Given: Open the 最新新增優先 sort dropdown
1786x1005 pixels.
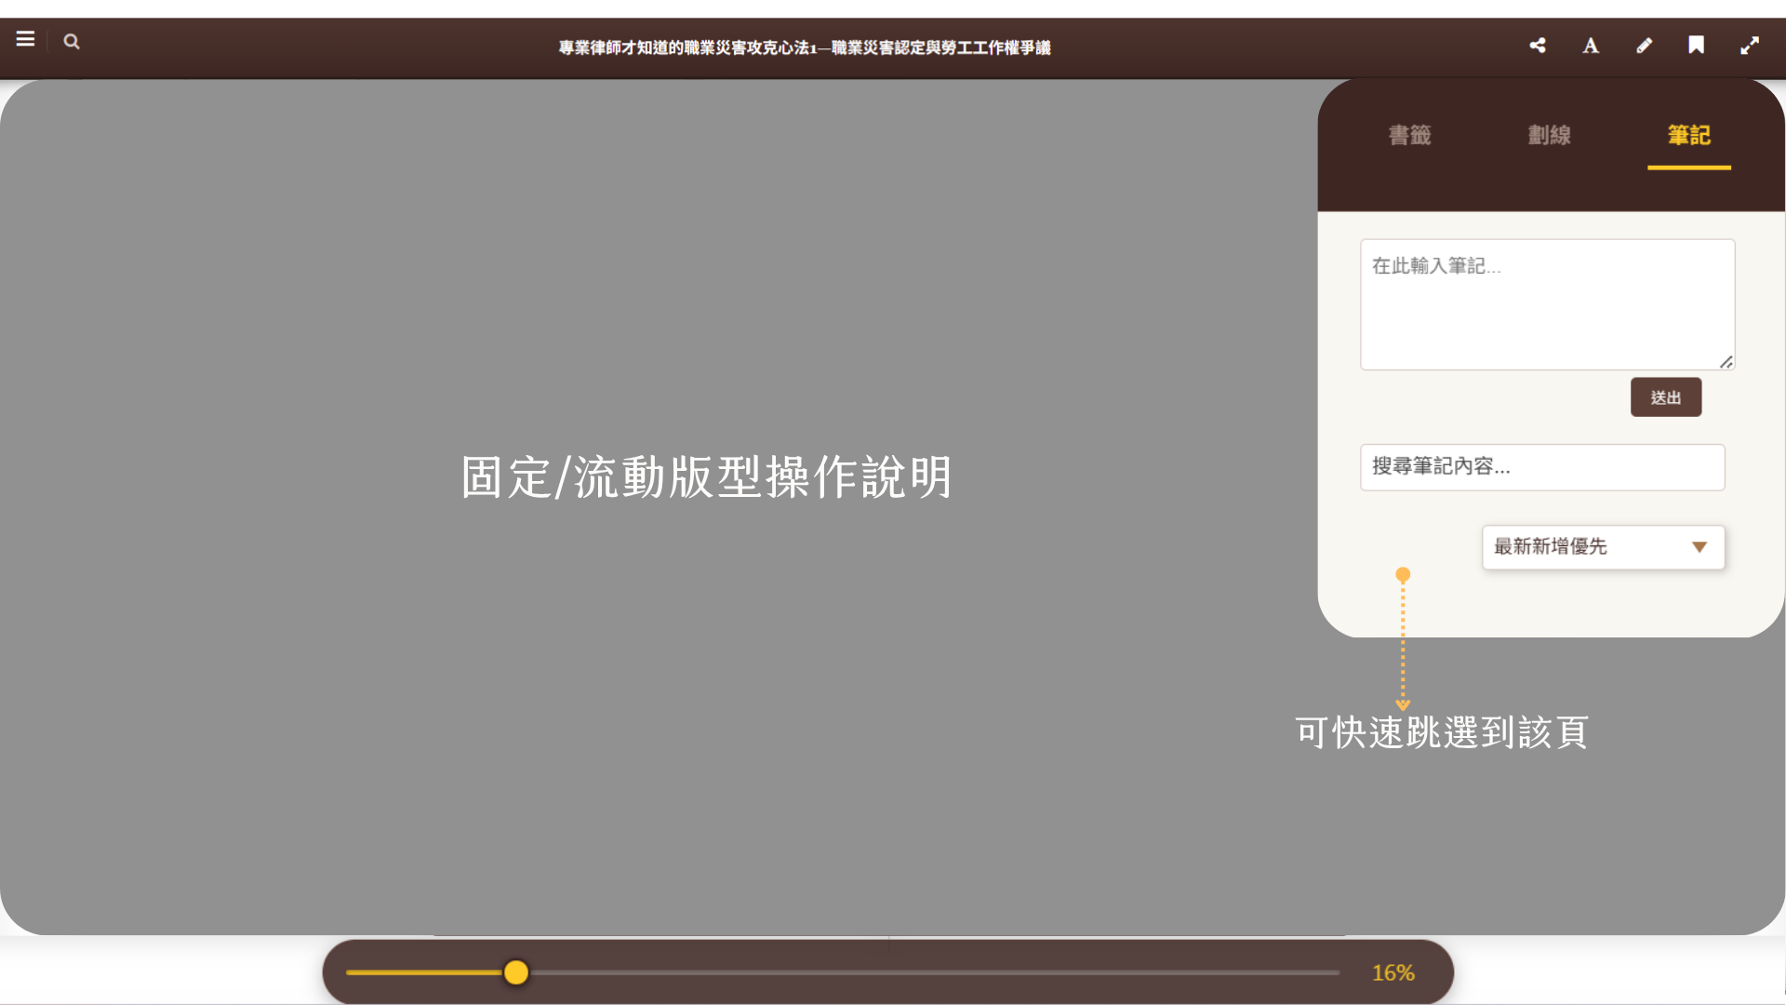Looking at the screenshot, I should pyautogui.click(x=1604, y=547).
